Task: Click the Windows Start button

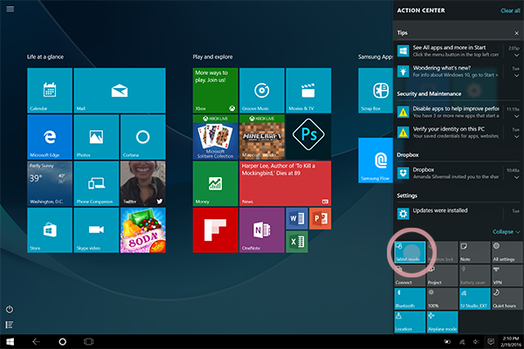Action: tap(10, 342)
